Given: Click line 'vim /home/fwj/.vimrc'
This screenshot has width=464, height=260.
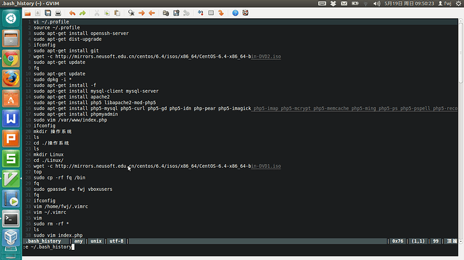Looking at the screenshot, I should coord(61,206).
